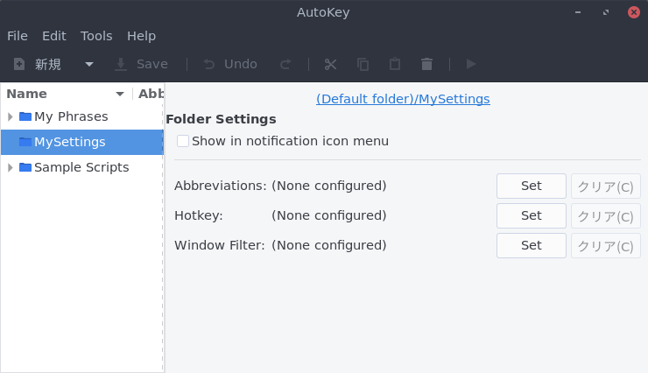
Task: Select the MySettings folder row
Action: pos(82,142)
